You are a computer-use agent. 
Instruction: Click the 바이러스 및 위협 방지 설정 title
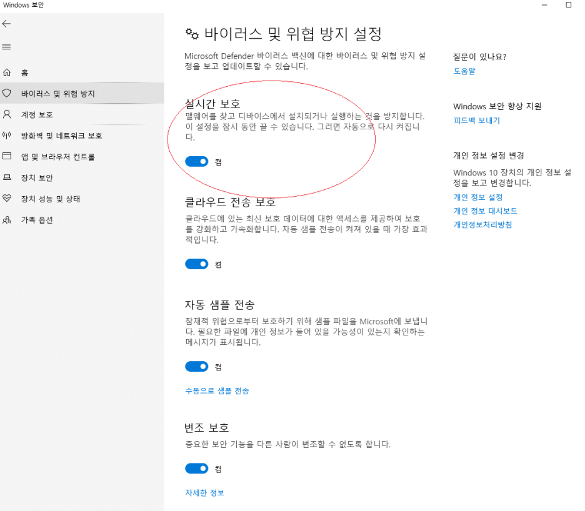point(293,34)
